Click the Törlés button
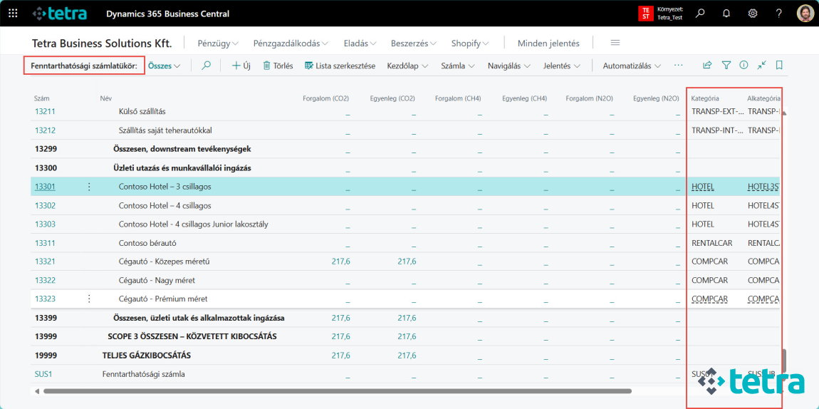The width and height of the screenshot is (819, 409). pos(278,66)
